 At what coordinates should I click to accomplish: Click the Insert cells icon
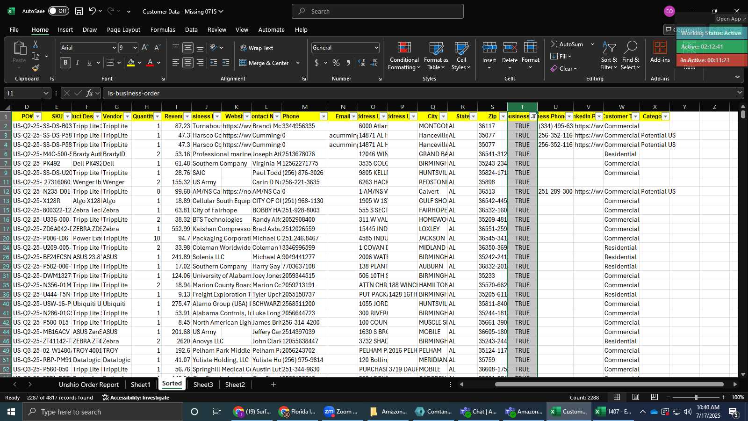[x=489, y=48]
